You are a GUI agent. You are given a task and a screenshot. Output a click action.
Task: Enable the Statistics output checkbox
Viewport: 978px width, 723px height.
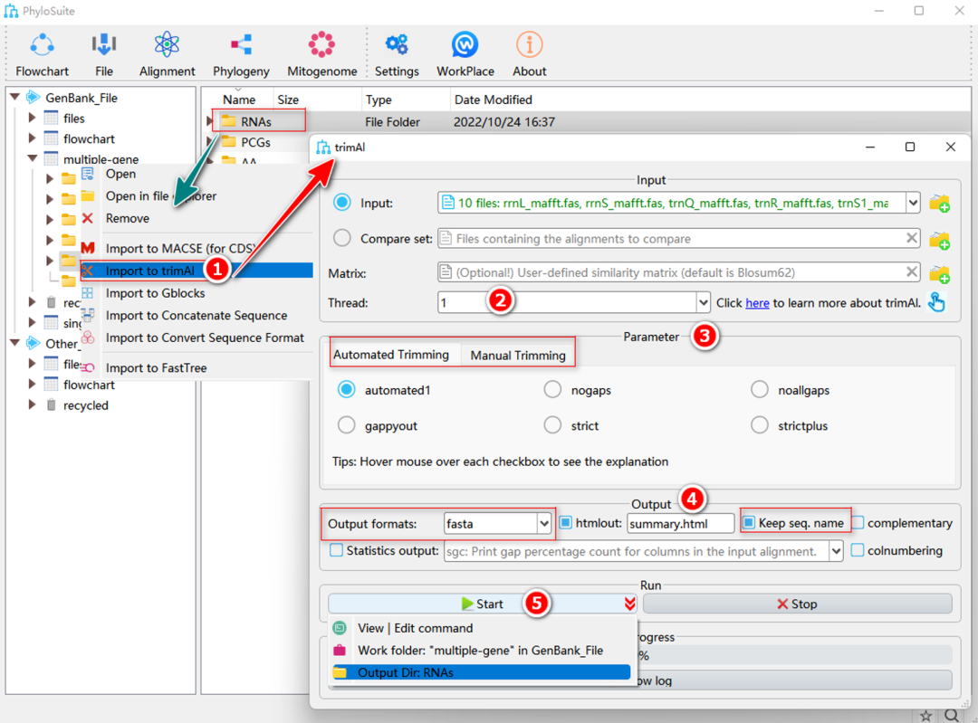[x=336, y=550]
